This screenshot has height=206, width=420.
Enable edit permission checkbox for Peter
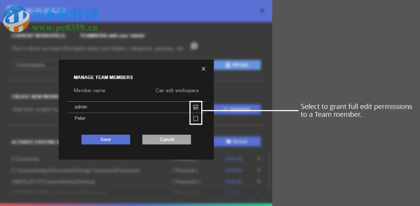(196, 119)
